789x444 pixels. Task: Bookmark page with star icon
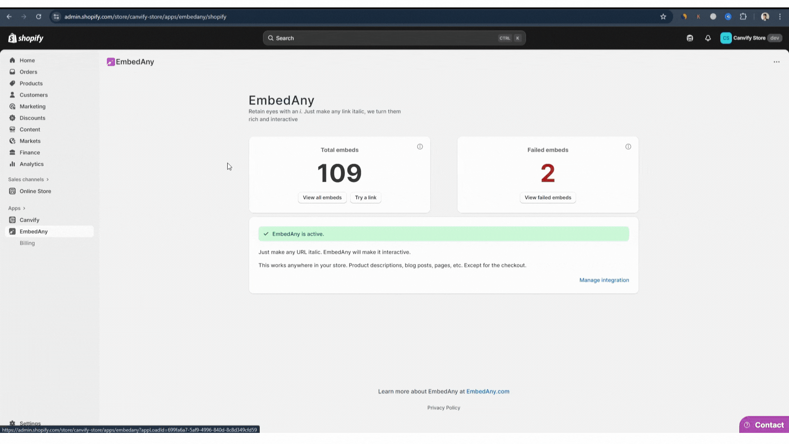coord(663,17)
